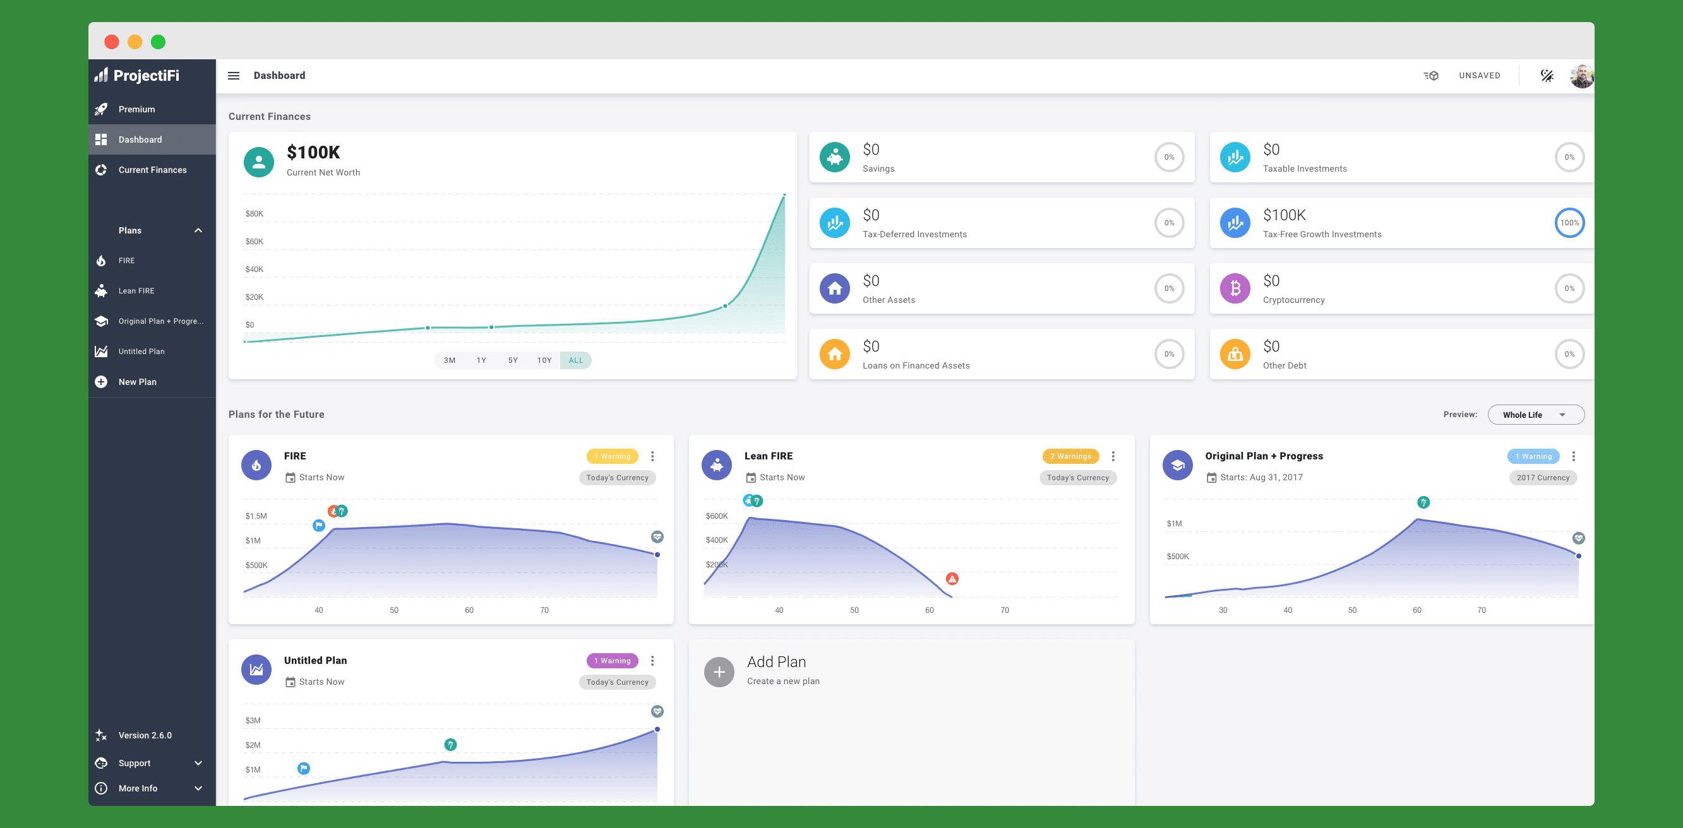Open the FIRE plan three-dot menu
Screen dimensions: 1683x828
pos(652,456)
